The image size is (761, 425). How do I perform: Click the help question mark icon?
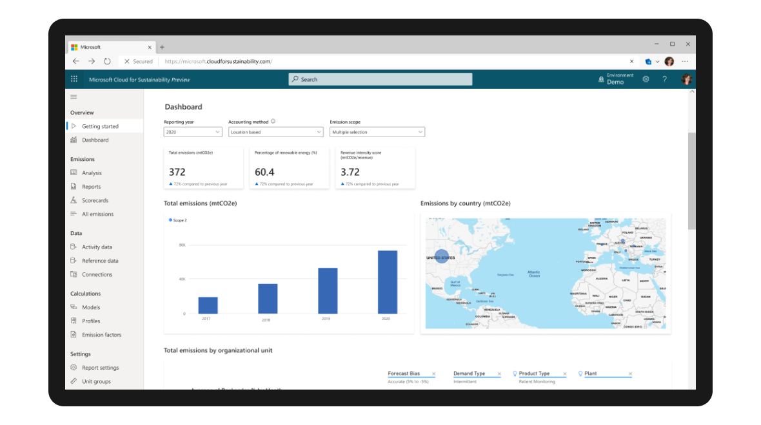point(664,79)
